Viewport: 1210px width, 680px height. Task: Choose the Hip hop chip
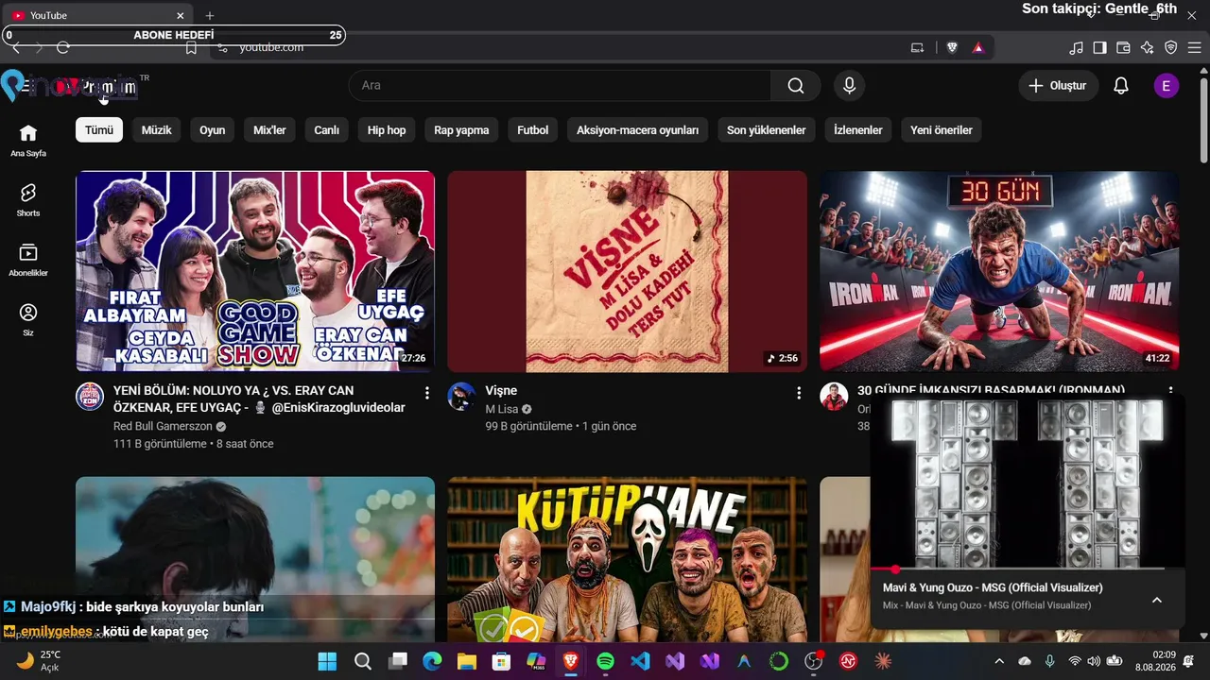(x=387, y=130)
